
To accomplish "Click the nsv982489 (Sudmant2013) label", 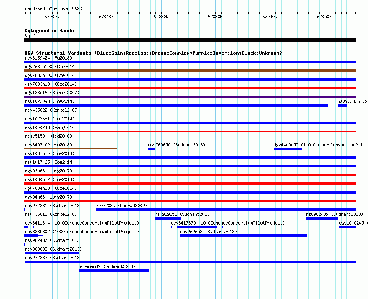I will pos(335,214).
